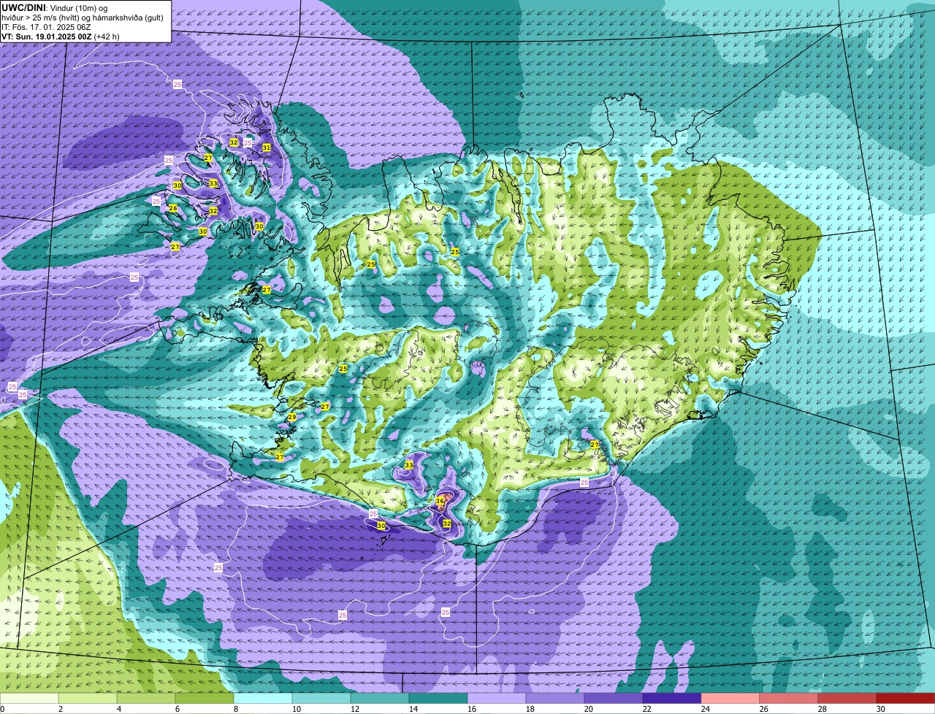Screen dimensions: 935x714
Task: Click the "UWC/DINI: Vindur (10m) og" title line
Action: click(x=55, y=7)
